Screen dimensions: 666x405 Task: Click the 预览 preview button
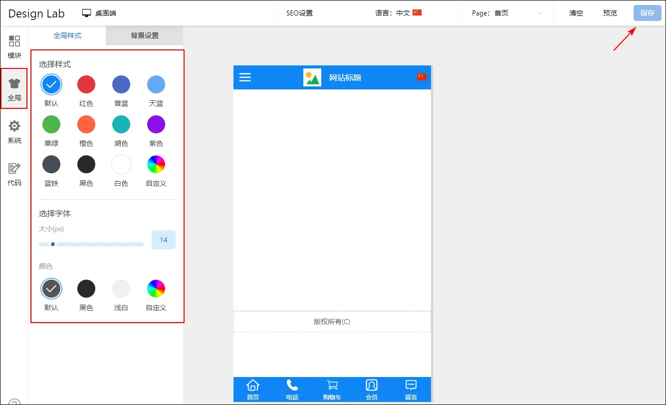pyautogui.click(x=610, y=13)
